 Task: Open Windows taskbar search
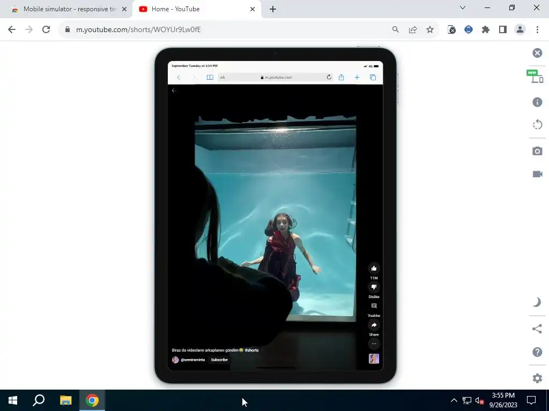tap(39, 400)
